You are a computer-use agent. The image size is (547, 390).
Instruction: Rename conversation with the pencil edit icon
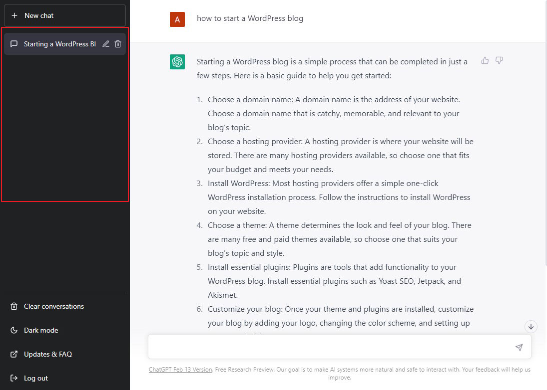106,44
